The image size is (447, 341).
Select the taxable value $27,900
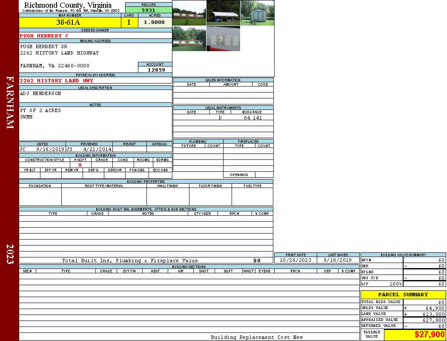pos(429,335)
